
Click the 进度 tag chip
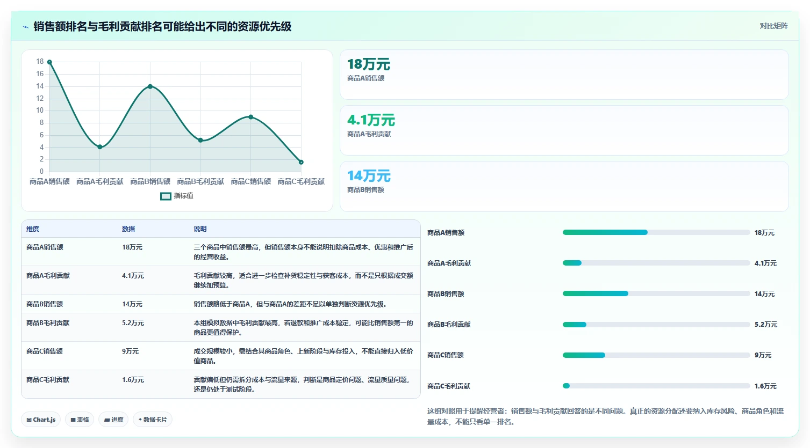point(113,420)
